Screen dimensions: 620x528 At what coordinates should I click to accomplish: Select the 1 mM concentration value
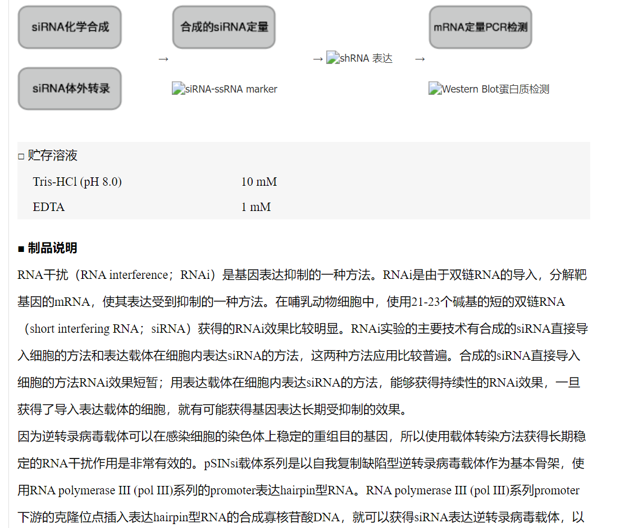(x=256, y=207)
